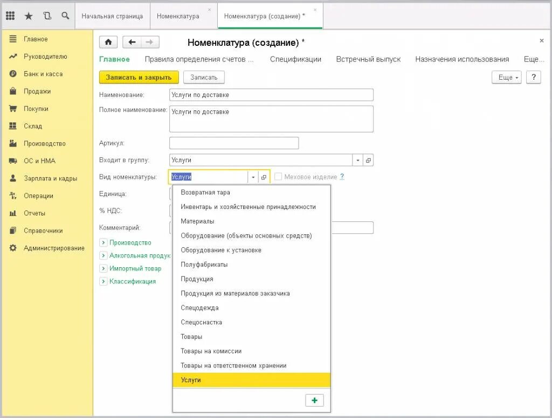Open help question mark button
Screen dimensions: 552x418
point(533,78)
